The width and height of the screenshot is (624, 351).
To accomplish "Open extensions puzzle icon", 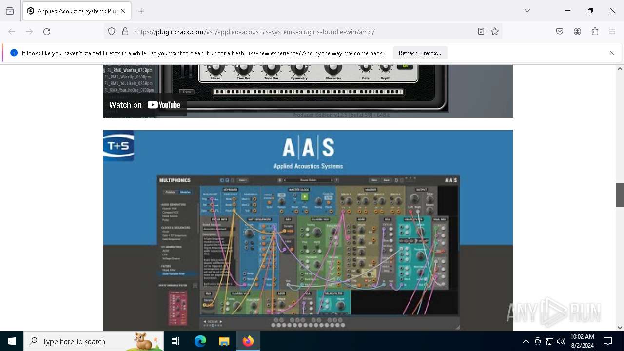I will click(595, 32).
